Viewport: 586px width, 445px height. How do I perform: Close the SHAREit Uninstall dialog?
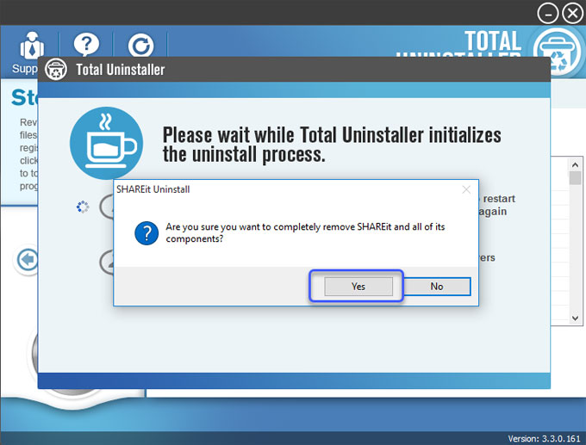pyautogui.click(x=466, y=189)
